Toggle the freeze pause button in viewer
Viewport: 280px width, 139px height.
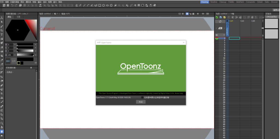click(x=198, y=14)
